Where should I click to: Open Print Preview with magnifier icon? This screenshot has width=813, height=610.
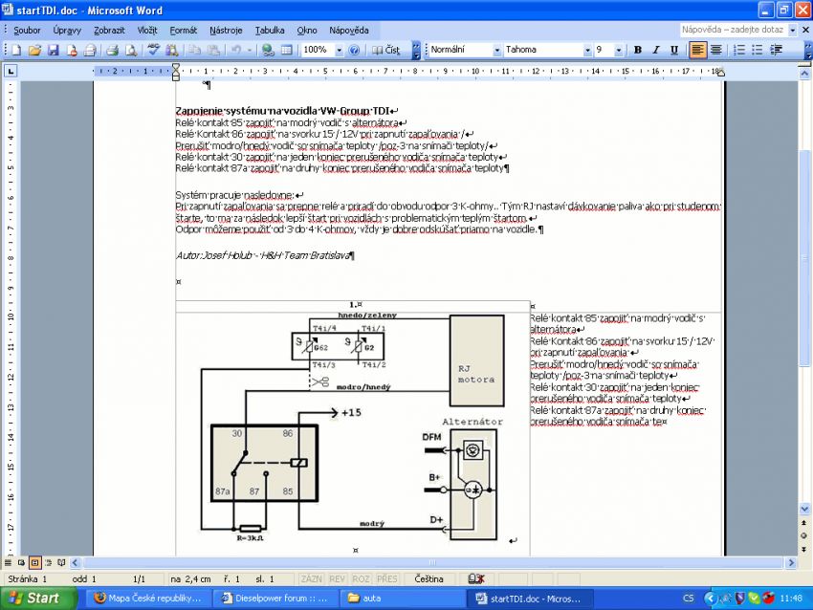pos(131,51)
